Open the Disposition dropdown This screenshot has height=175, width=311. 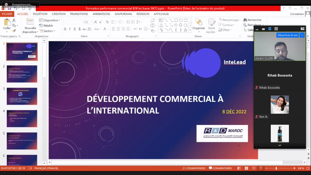pos(50,20)
